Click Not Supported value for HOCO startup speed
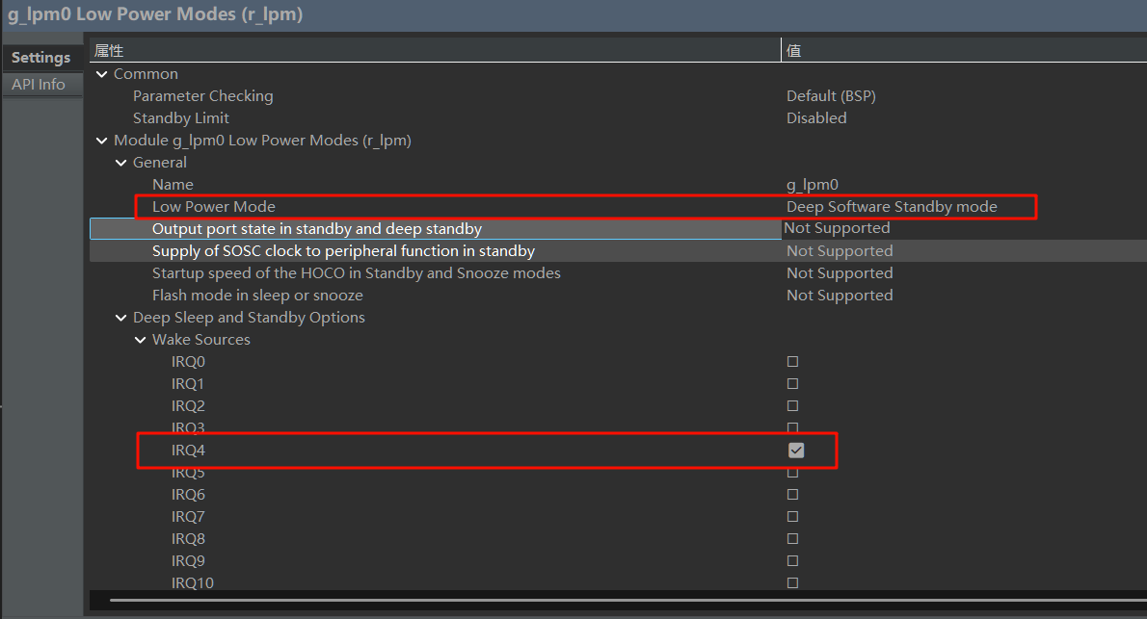1147x619 pixels. (840, 273)
